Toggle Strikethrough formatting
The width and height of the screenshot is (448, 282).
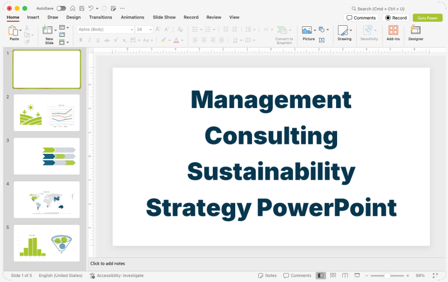(x=107, y=40)
